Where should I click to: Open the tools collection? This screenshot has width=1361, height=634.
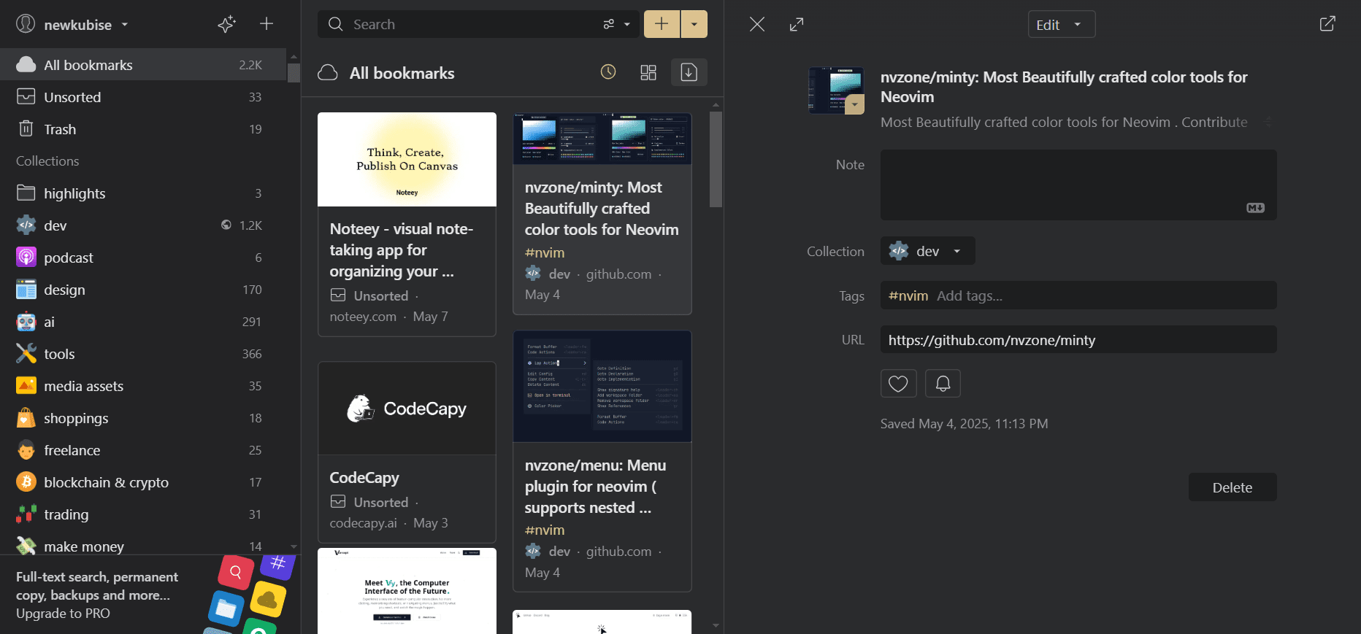[x=143, y=354]
